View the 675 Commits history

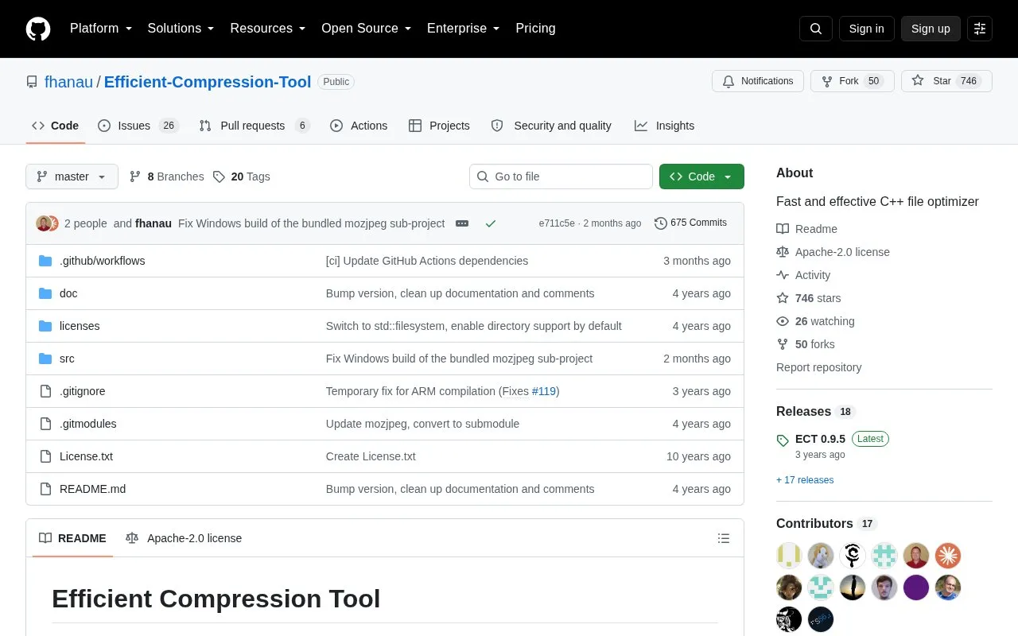690,223
